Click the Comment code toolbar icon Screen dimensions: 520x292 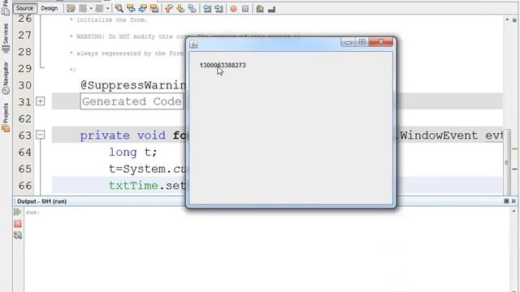tap(260, 9)
